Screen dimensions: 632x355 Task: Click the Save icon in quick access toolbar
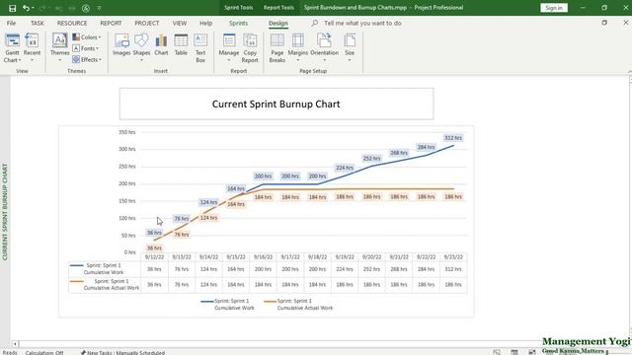pos(12,8)
